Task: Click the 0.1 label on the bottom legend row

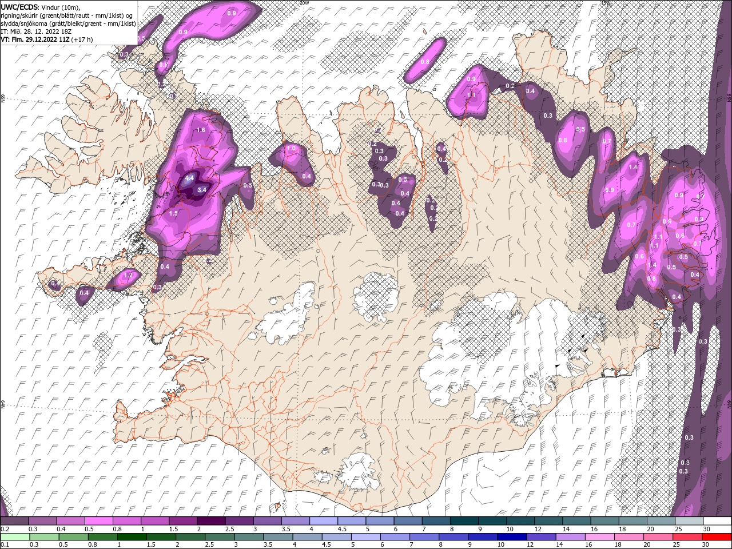Action: tap(5, 544)
